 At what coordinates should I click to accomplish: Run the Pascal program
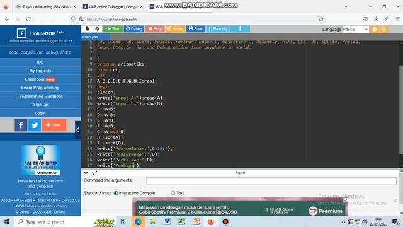point(113,29)
